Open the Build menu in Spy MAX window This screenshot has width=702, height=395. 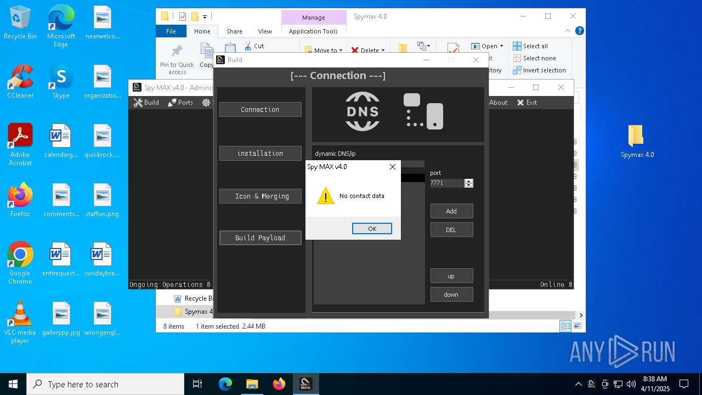click(x=146, y=103)
